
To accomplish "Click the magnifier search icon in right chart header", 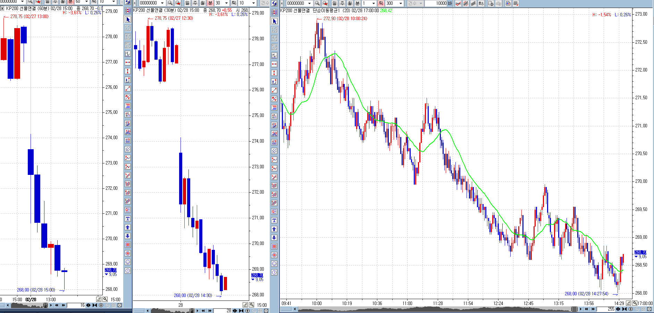I will (x=317, y=3).
